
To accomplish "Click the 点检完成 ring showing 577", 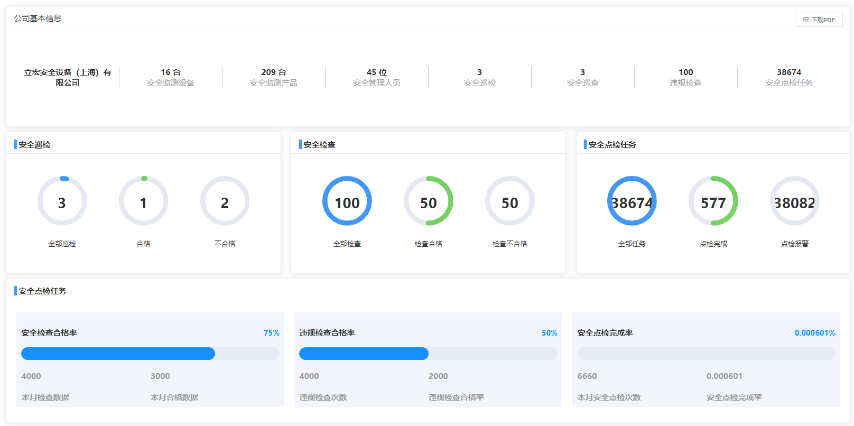I will point(713,201).
